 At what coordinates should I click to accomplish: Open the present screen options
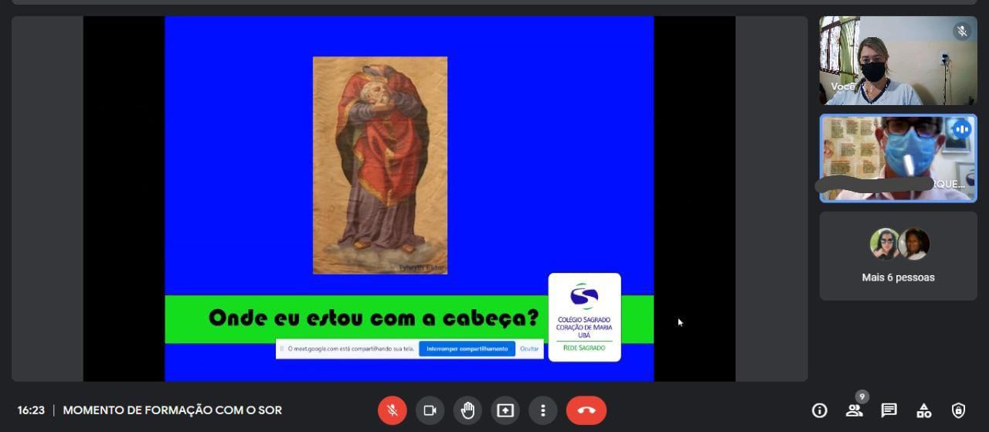pyautogui.click(x=505, y=410)
